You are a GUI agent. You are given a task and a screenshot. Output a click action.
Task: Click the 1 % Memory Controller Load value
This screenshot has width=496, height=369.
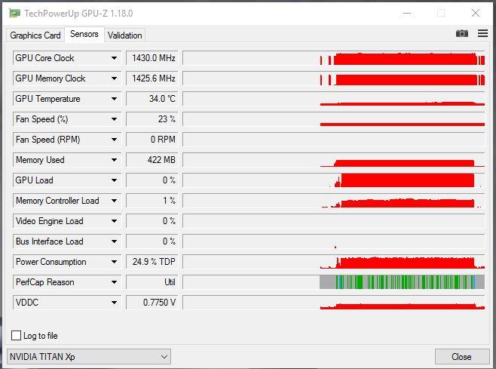[x=152, y=201]
